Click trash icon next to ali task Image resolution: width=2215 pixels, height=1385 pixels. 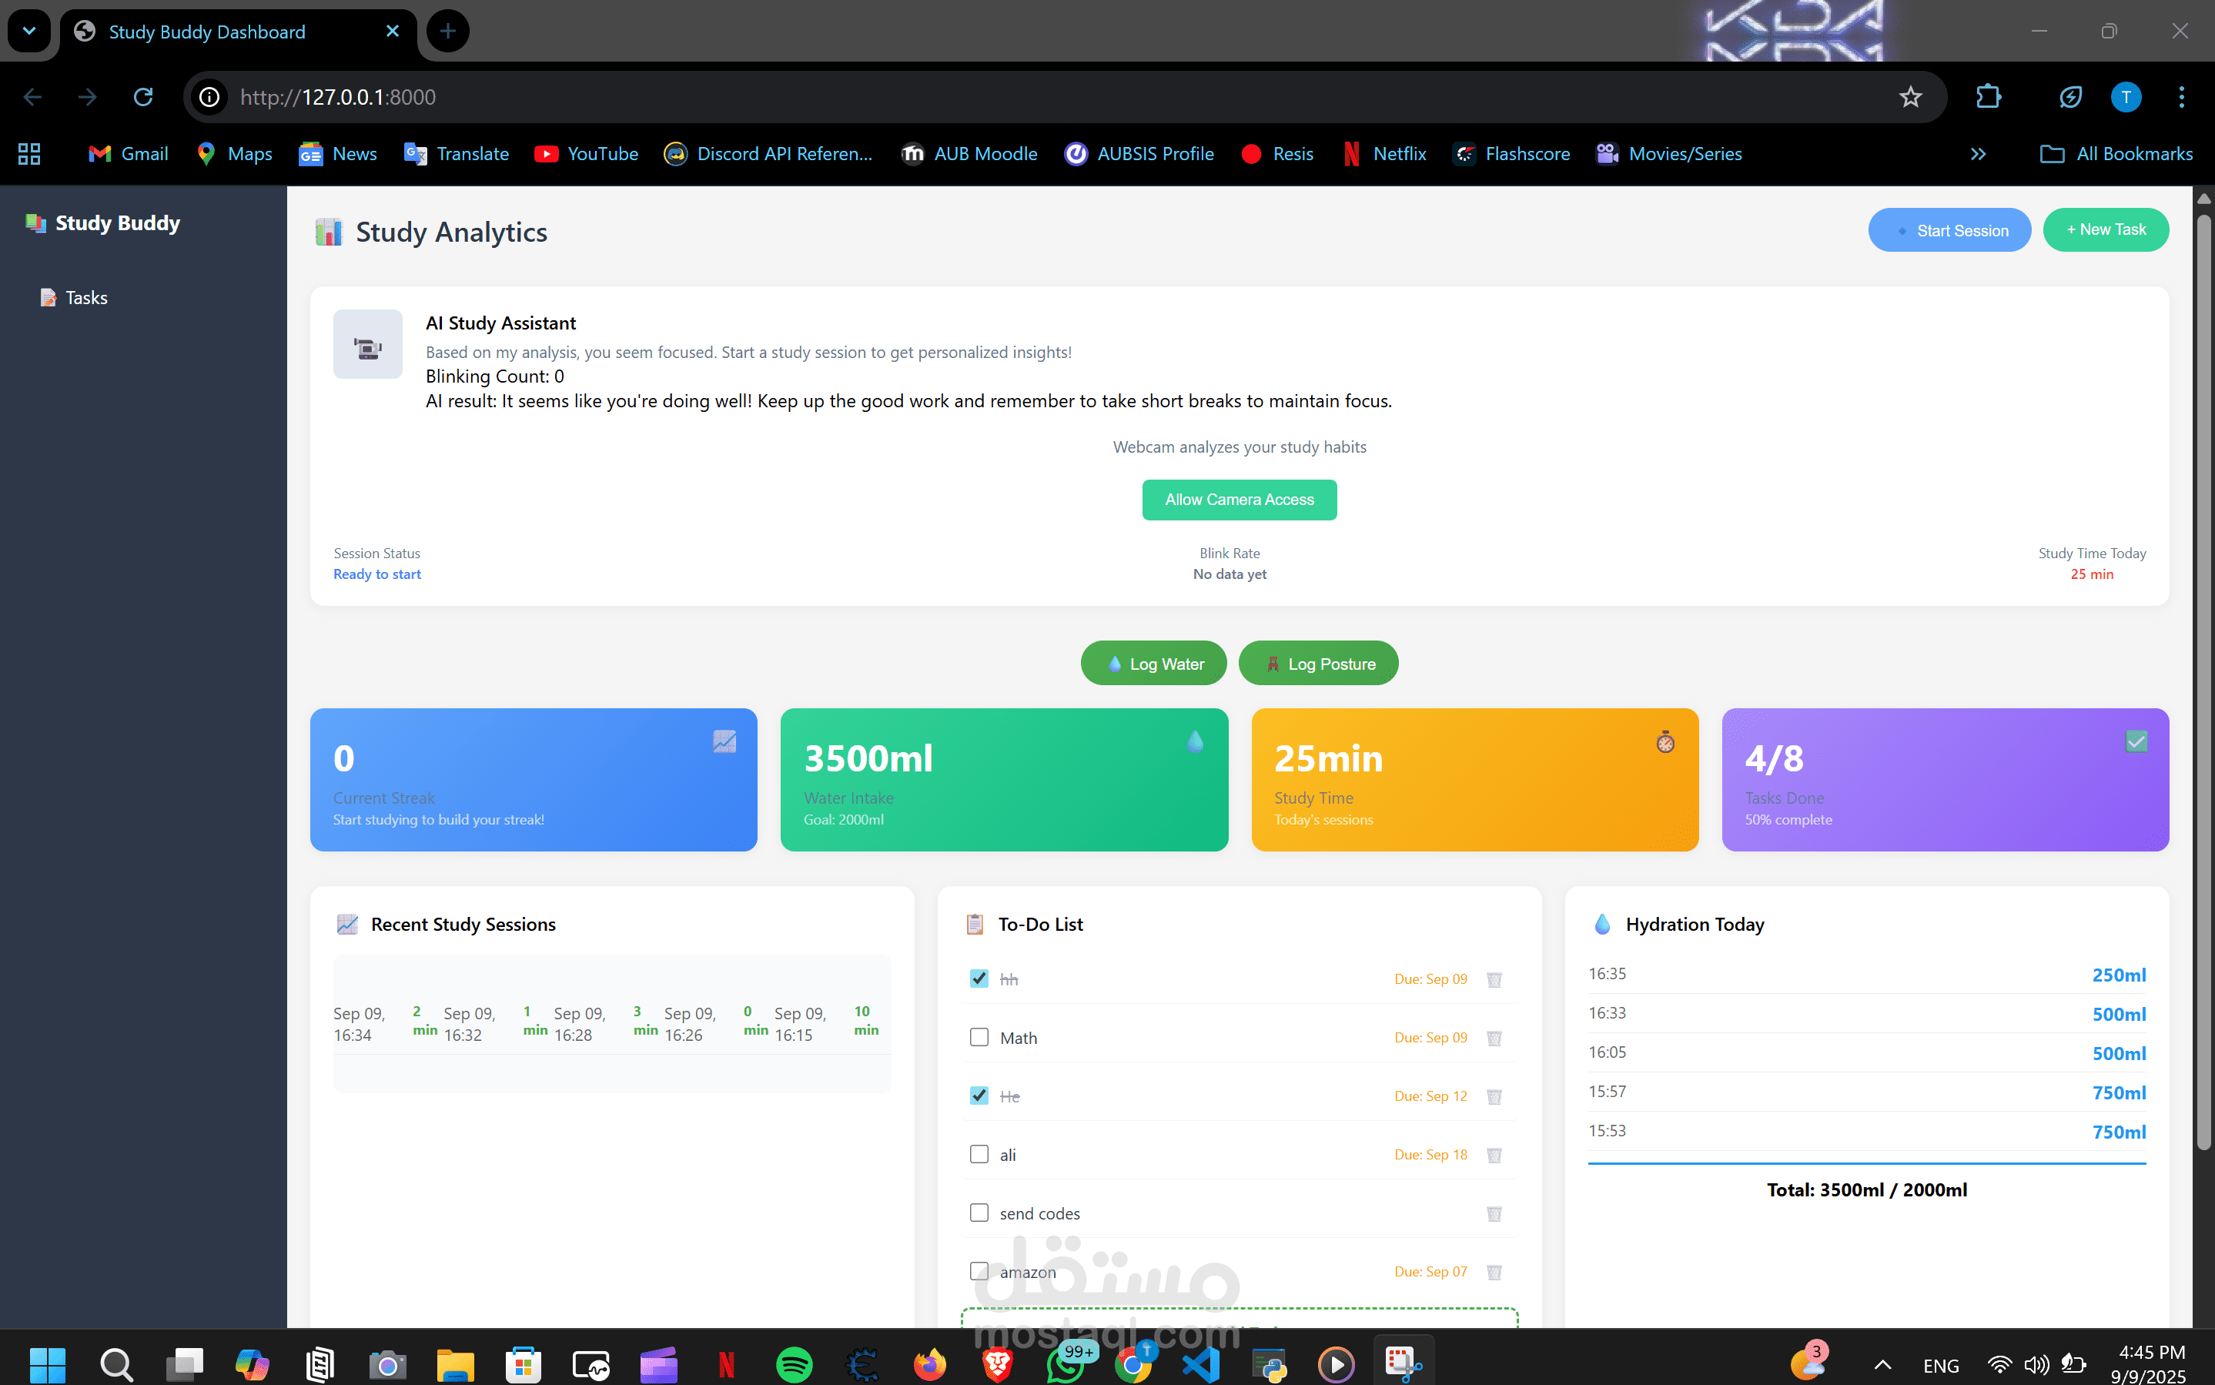coord(1494,1155)
